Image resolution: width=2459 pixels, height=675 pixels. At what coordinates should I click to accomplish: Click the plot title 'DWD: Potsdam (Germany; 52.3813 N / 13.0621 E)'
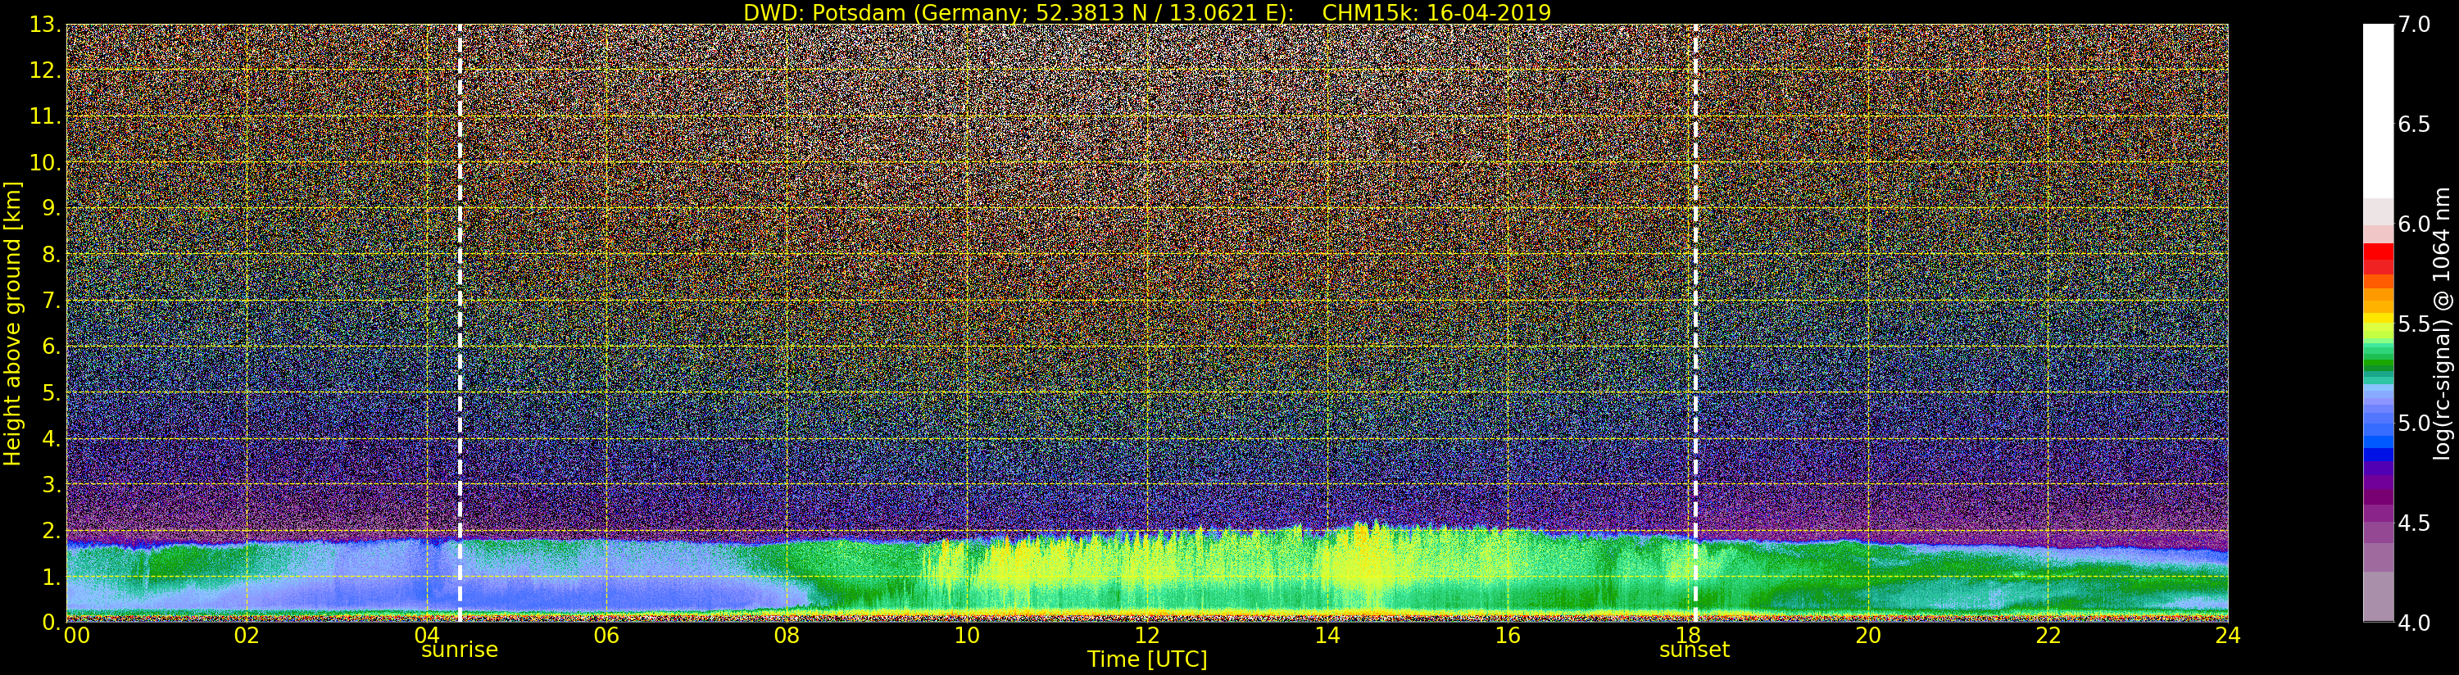(x=1019, y=12)
